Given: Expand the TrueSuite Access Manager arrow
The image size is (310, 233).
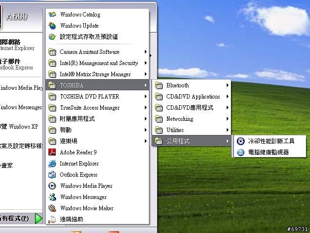Looking at the screenshot, I should [146, 108].
